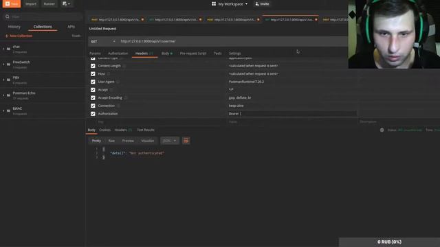Toggle the wrap lines icon

[x=186, y=141]
